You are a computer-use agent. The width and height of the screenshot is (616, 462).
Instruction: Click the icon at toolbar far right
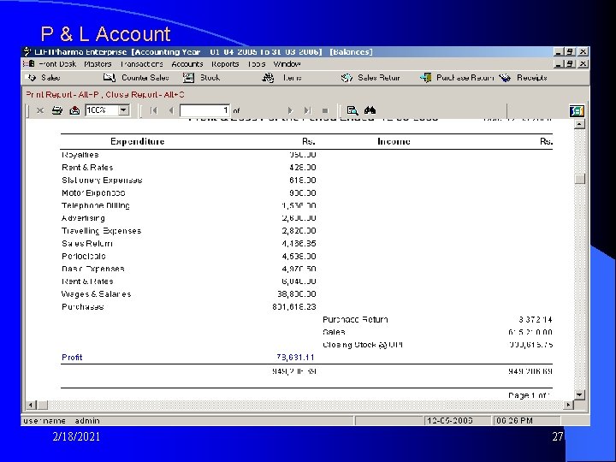[x=577, y=111]
